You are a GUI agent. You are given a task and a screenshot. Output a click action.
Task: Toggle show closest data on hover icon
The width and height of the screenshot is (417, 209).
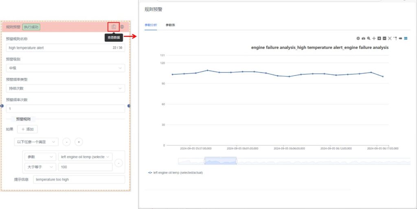click(x=400, y=38)
